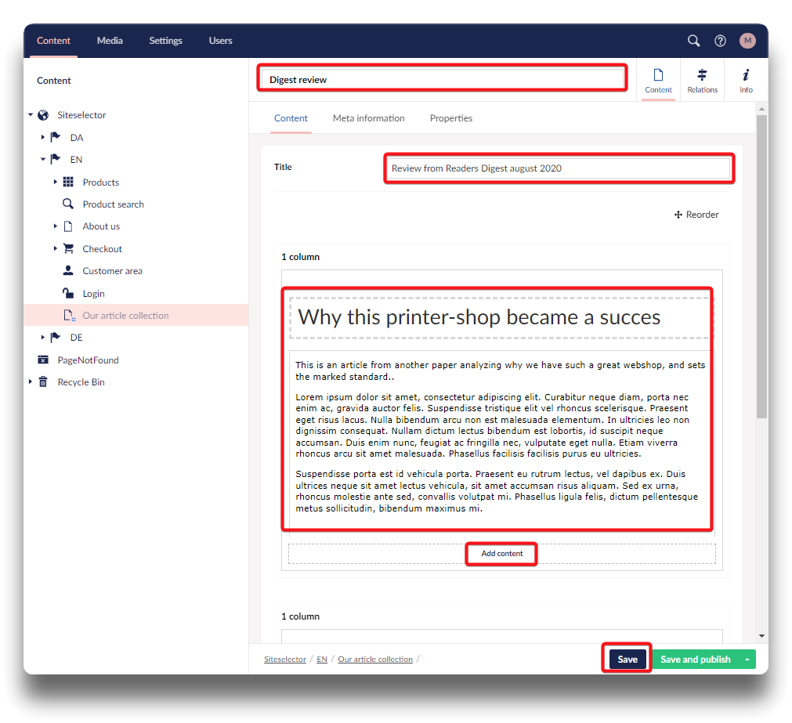
Task: Follow the Siteselector breadcrumb link
Action: pos(285,660)
